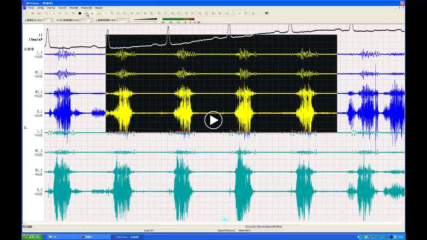The image size is (427, 240).
Task: Click the orange diamond toolbar icon
Action: tap(99, 13)
